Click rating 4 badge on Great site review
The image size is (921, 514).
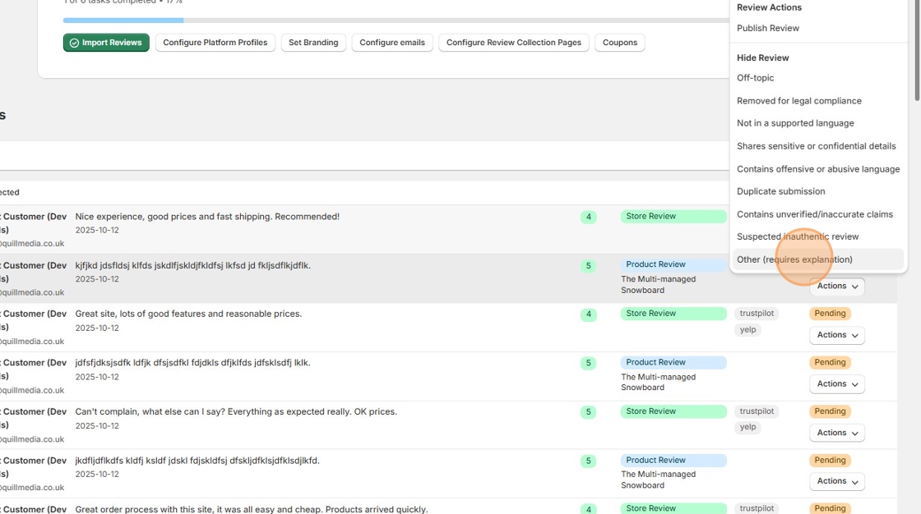tap(589, 314)
